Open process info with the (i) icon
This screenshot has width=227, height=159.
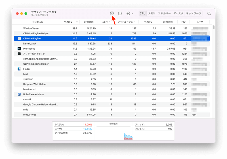pyautogui.click(x=120, y=13)
